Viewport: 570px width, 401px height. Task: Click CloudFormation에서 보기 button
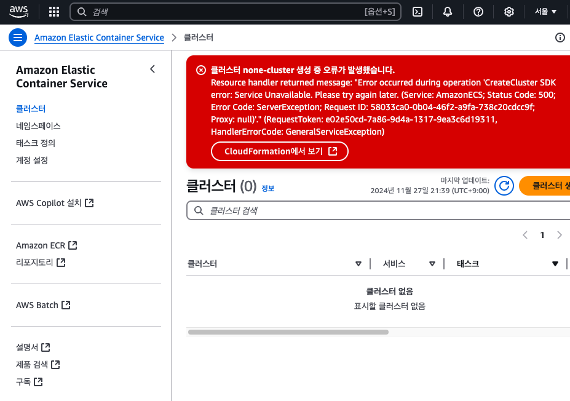(x=280, y=151)
